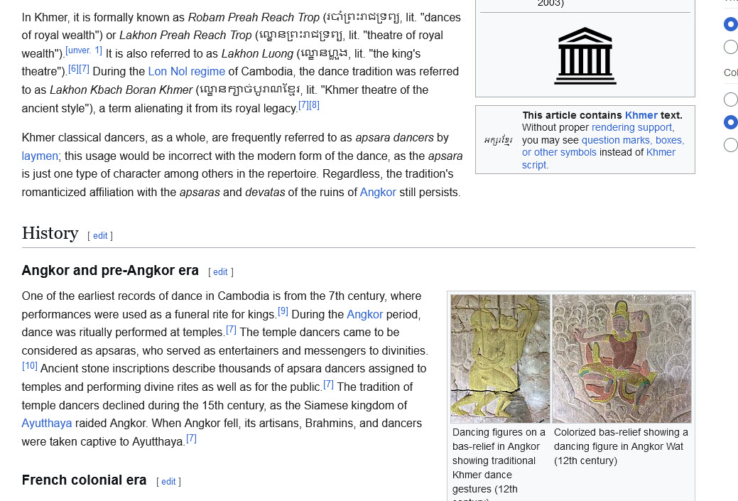Open reference [10] before 'Ancient stone inscriptions'

click(30, 366)
